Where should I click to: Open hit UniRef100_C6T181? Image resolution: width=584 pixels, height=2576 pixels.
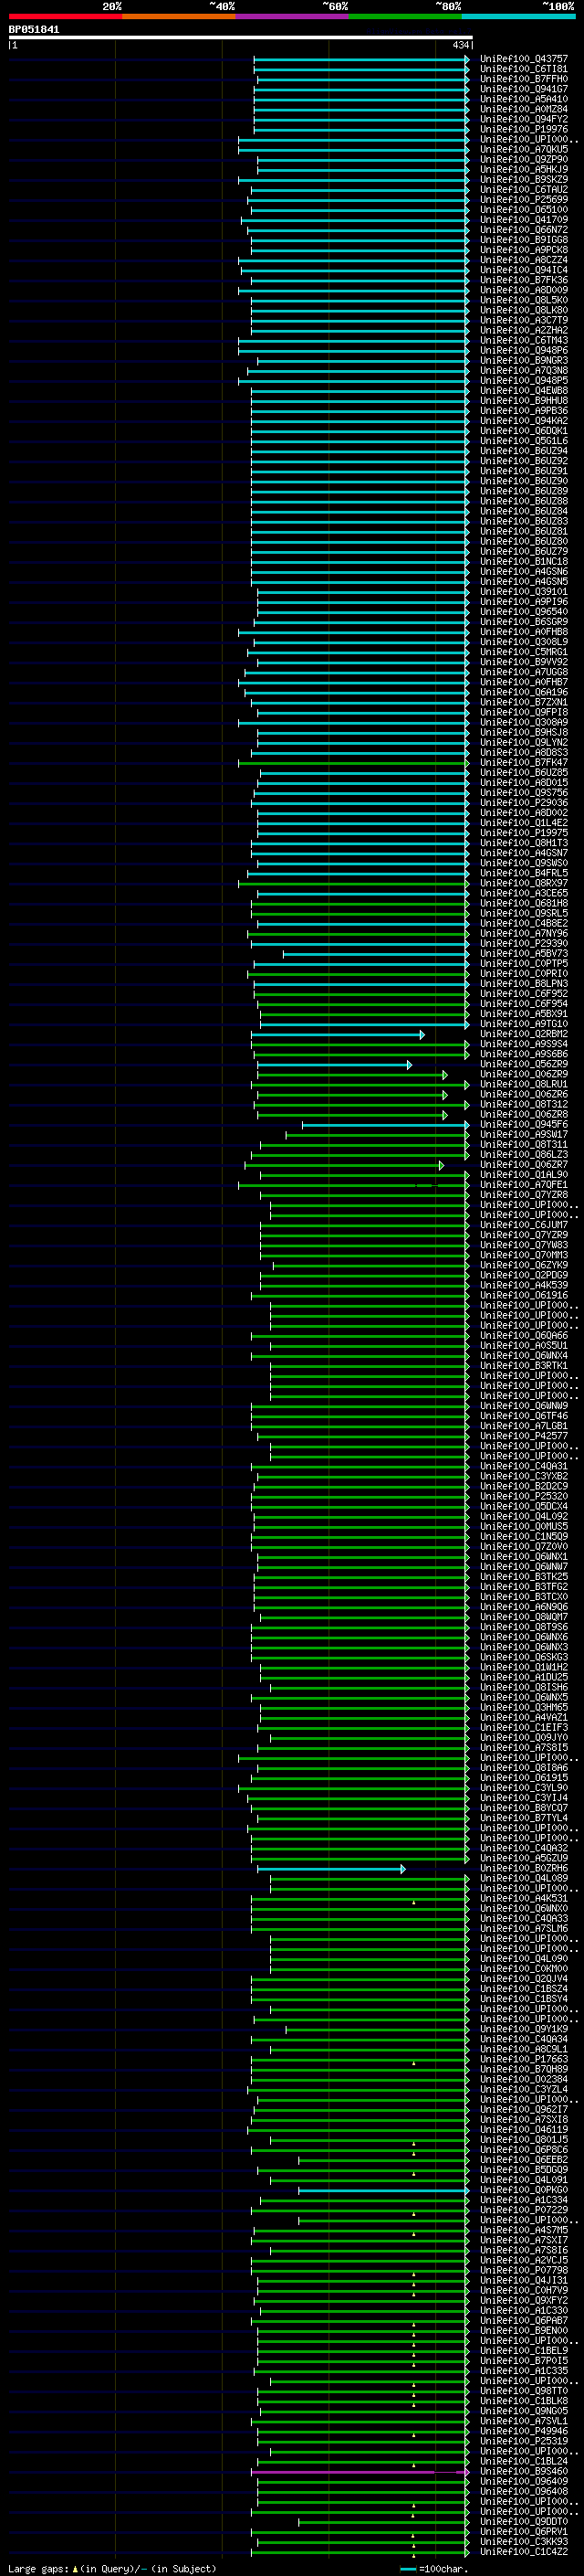point(523,69)
